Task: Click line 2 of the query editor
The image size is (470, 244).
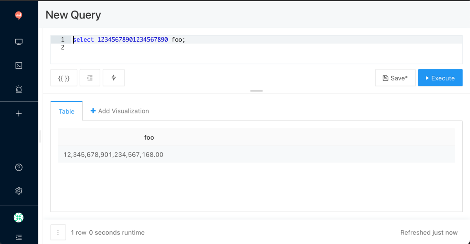Action: coord(117,47)
